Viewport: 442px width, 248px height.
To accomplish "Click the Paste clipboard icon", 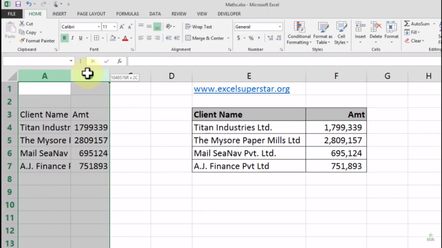I will point(10,28).
